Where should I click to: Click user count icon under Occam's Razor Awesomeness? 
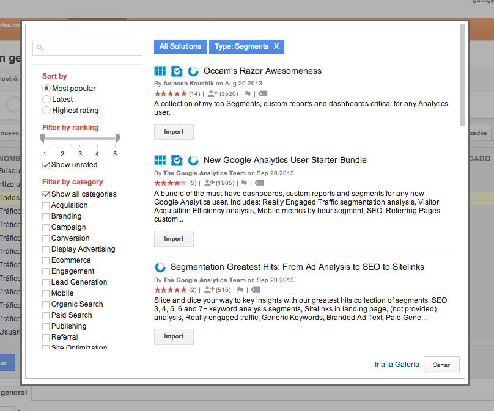(213, 94)
